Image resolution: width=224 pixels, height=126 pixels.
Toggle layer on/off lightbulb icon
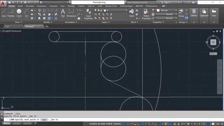point(95,10)
